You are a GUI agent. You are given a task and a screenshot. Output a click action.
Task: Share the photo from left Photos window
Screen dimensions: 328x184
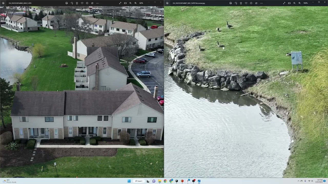click(x=92, y=3)
